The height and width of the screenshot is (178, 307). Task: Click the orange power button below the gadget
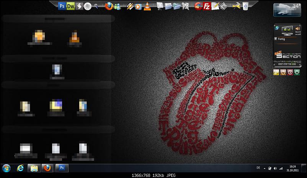(x=283, y=72)
